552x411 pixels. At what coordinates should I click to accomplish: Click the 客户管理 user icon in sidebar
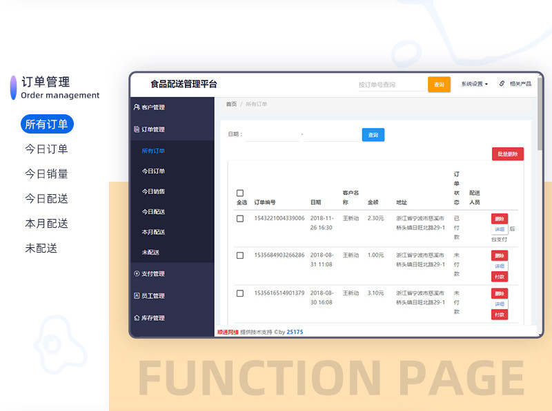(x=137, y=107)
